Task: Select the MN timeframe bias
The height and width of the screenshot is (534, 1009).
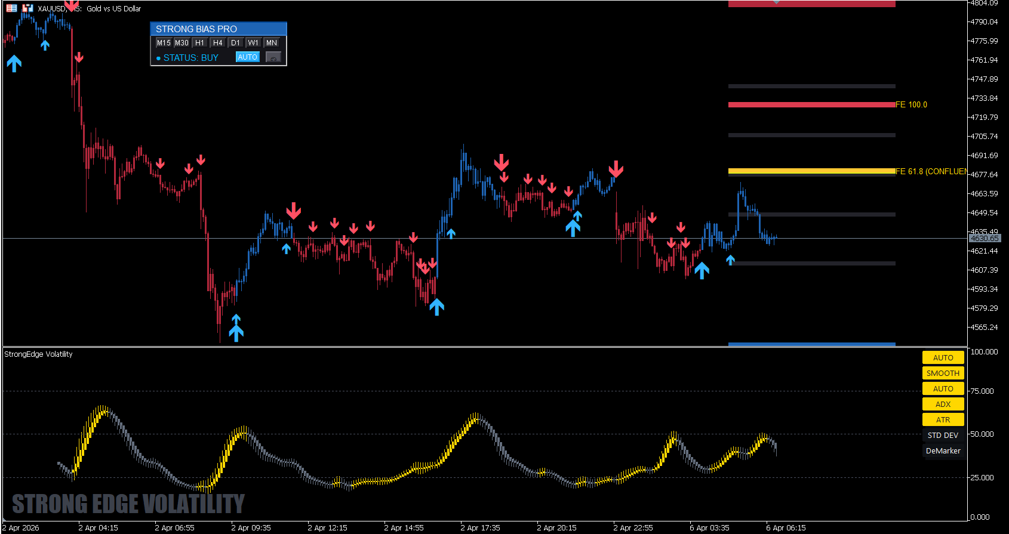Action: [x=272, y=43]
